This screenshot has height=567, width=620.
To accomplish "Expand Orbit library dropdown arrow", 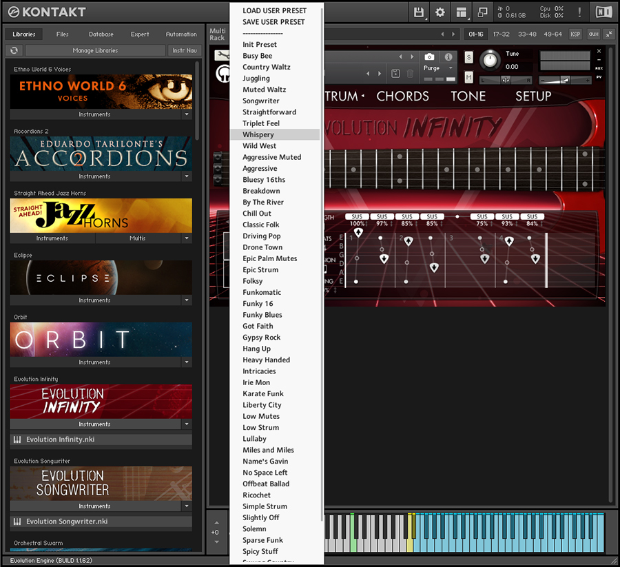I will [187, 362].
